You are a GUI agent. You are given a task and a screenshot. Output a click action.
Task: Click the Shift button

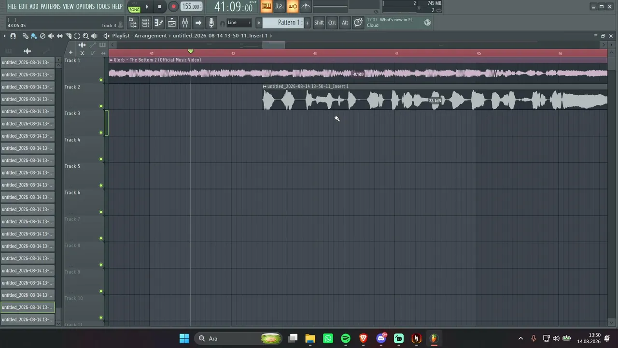pyautogui.click(x=319, y=23)
